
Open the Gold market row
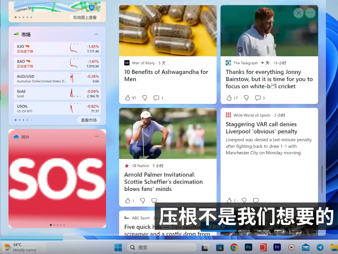point(57,93)
